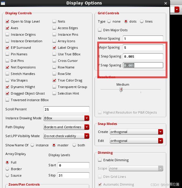Open Snap Modes Create dropdown
Image resolution: width=182 pixels, height=188 pixels.
[x=136, y=132]
